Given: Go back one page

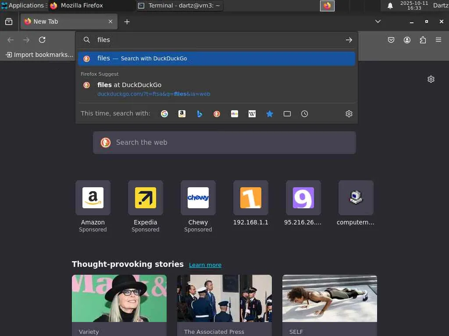Looking at the screenshot, I should 11,40.
